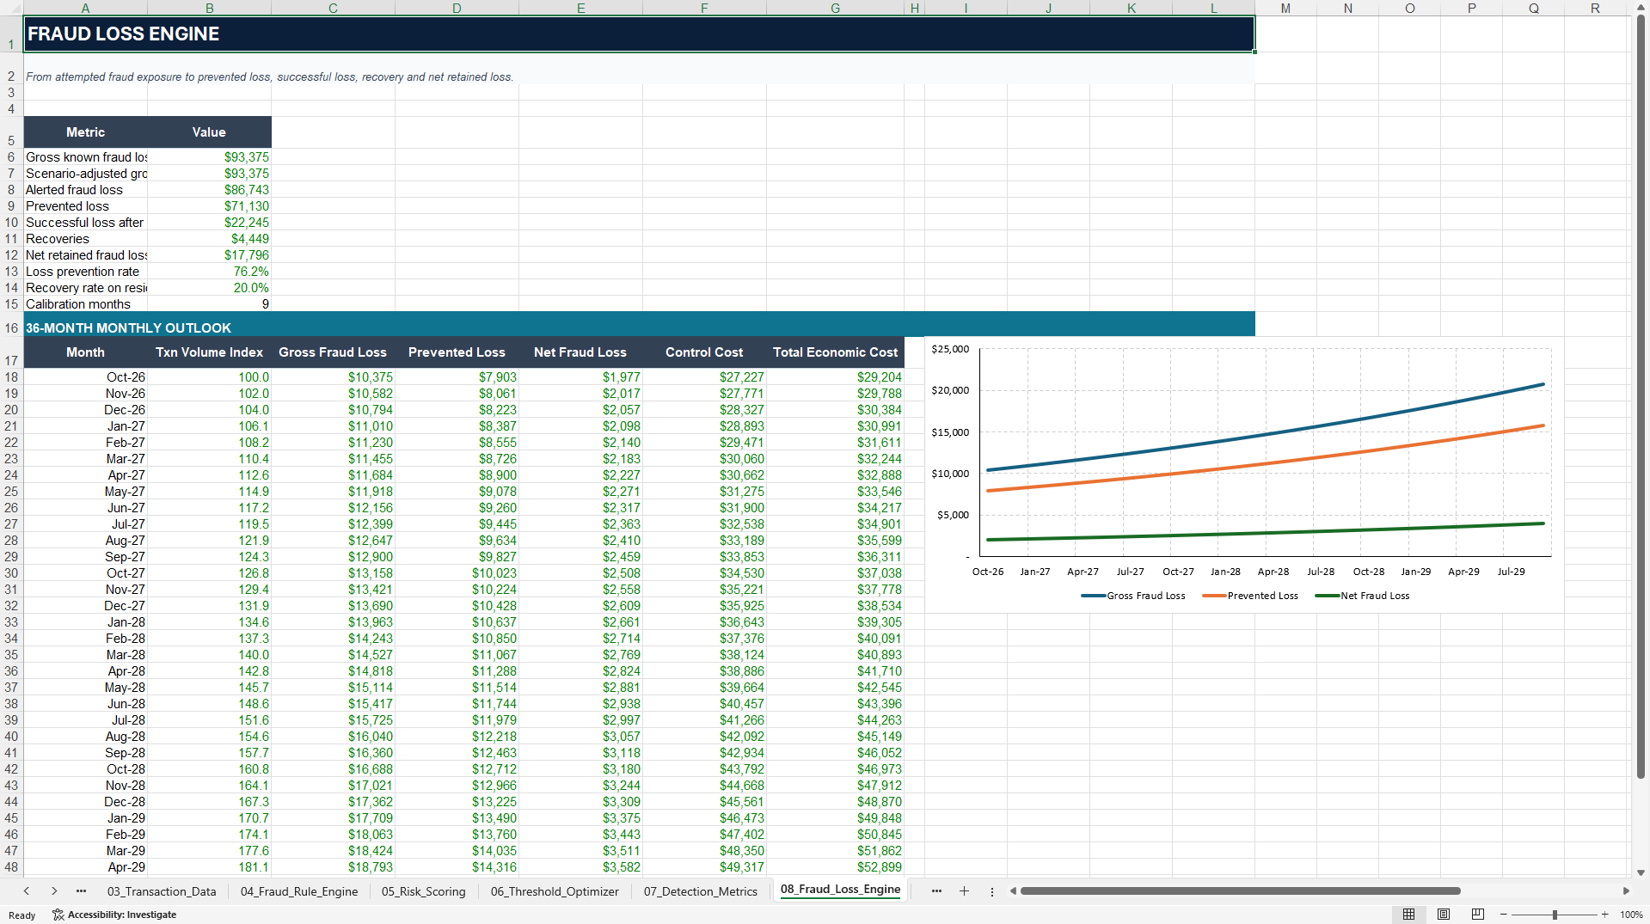The height and width of the screenshot is (924, 1650).
Task: Switch to Normal view icon
Action: tap(1408, 915)
